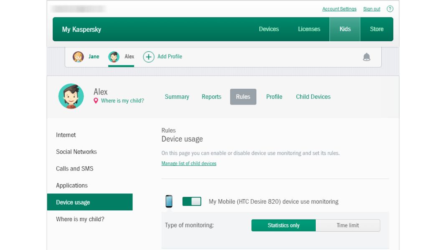Select the Rules tab
Viewport: 446px width, 250px height.
243,97
